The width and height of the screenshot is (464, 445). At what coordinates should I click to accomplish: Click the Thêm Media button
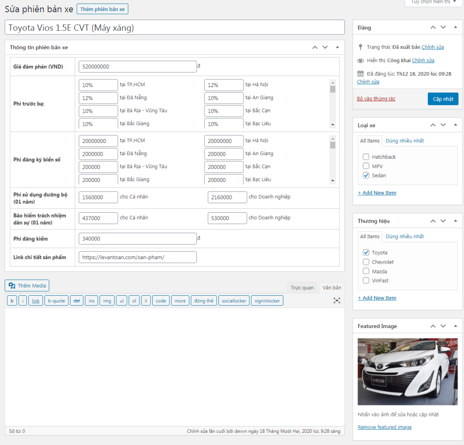(27, 285)
